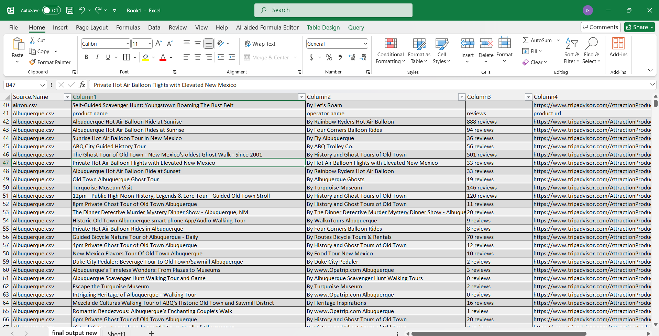Enable Wrap Text
The height and width of the screenshot is (336, 659).
pos(260,44)
